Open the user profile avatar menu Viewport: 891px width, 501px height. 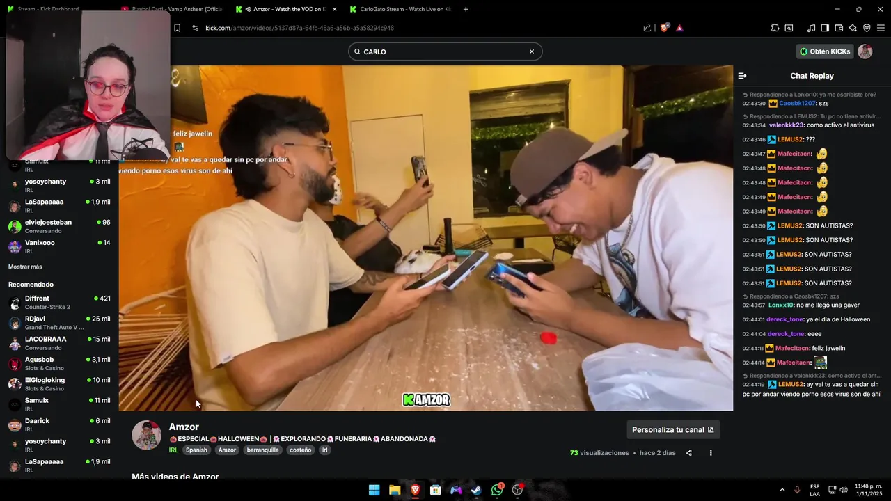click(x=865, y=51)
